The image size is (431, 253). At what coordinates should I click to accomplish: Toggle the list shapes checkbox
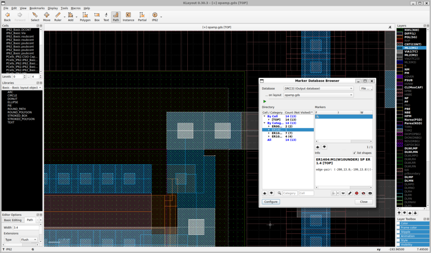(354, 153)
